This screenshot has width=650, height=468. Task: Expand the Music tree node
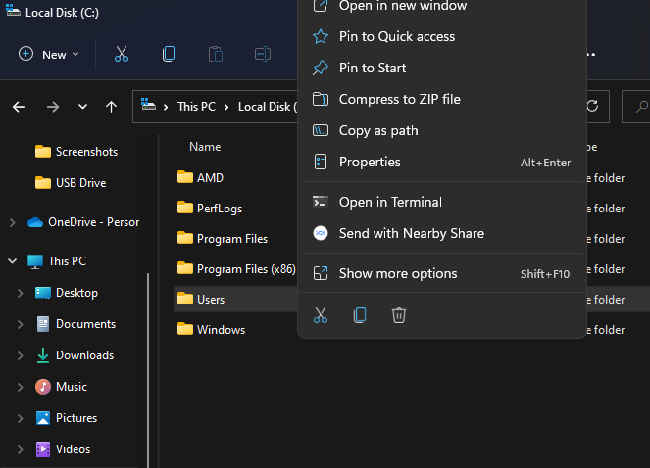click(20, 387)
